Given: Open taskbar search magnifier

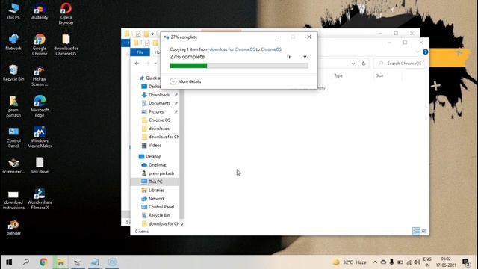Looking at the screenshot, I should tap(26, 262).
